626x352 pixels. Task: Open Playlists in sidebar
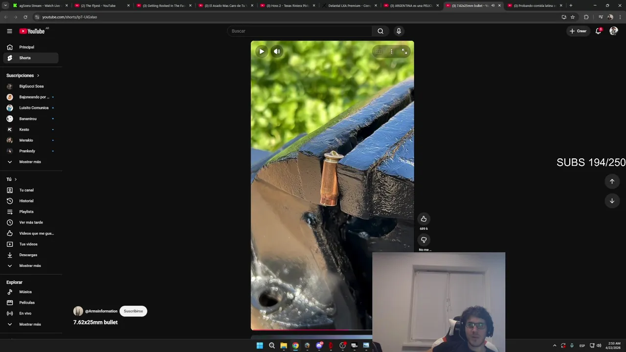[x=31, y=212]
